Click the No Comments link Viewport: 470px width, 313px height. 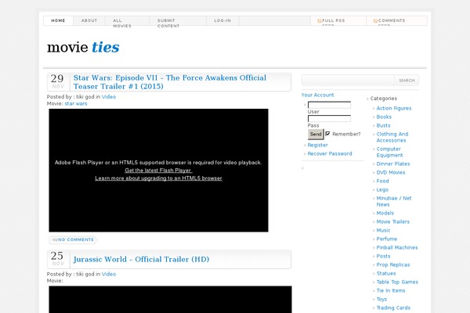76,239
